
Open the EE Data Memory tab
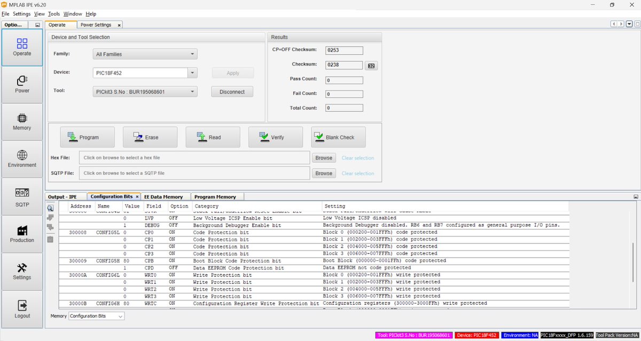pyautogui.click(x=165, y=196)
